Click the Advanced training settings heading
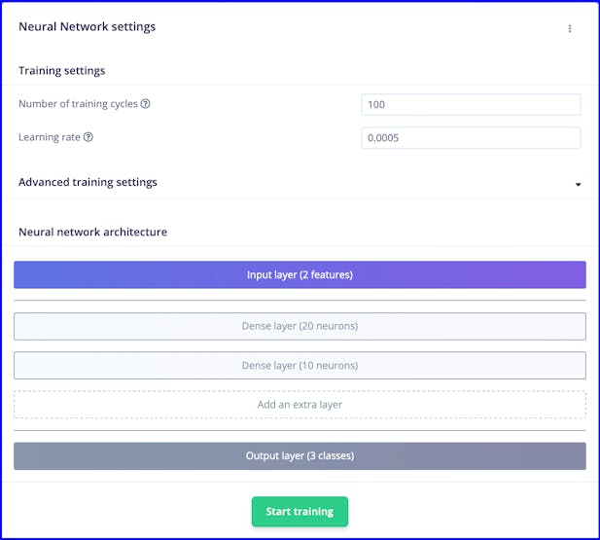 click(x=88, y=182)
